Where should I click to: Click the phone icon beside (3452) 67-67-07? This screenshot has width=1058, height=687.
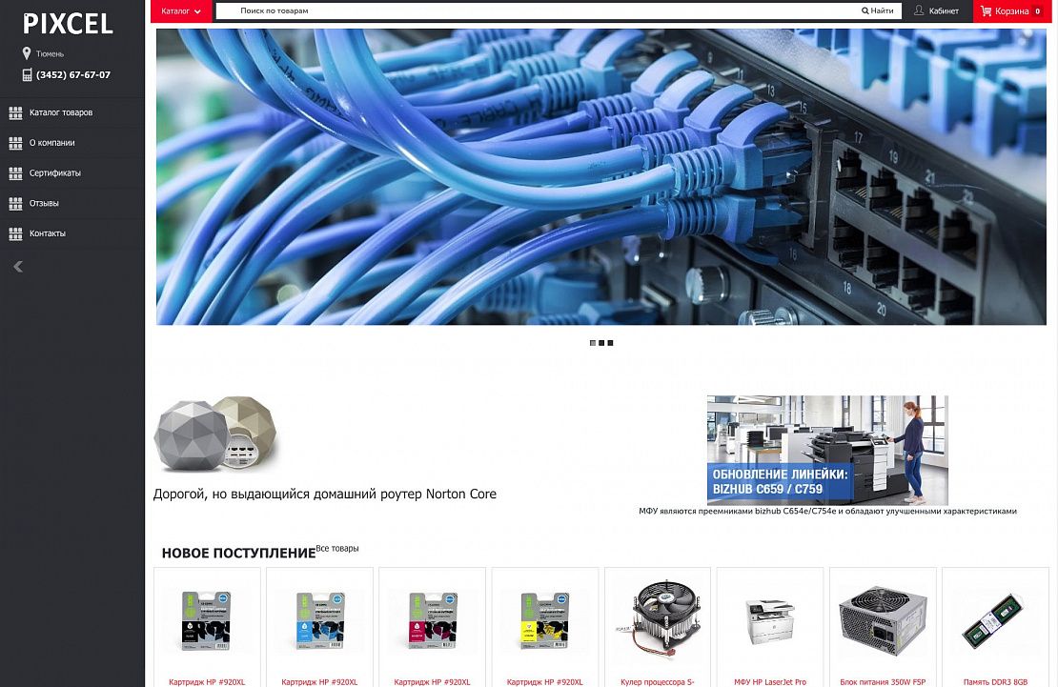click(27, 74)
